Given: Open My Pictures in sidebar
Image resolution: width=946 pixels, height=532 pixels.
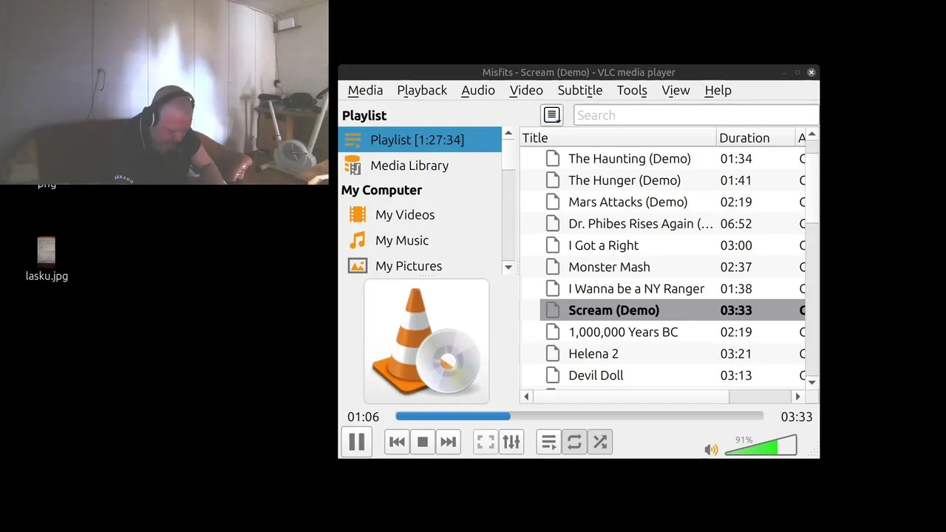Looking at the screenshot, I should tap(420, 266).
